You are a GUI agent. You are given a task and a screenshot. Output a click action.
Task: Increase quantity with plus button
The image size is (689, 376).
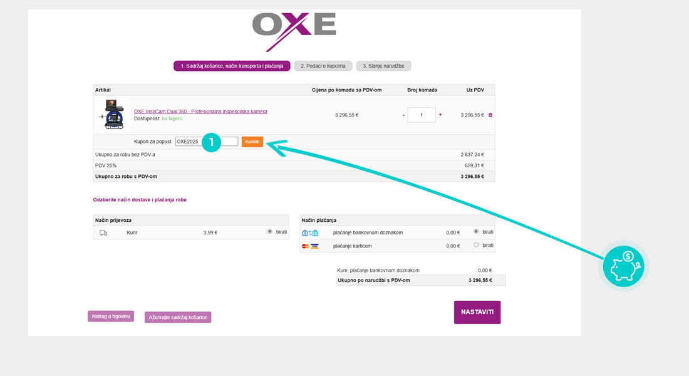tap(440, 115)
